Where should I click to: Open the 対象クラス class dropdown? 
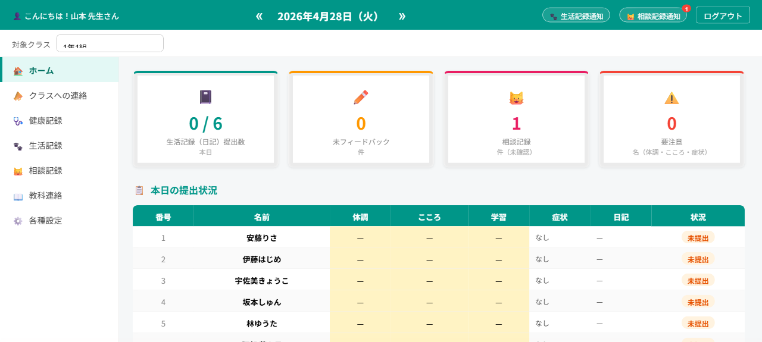point(110,43)
